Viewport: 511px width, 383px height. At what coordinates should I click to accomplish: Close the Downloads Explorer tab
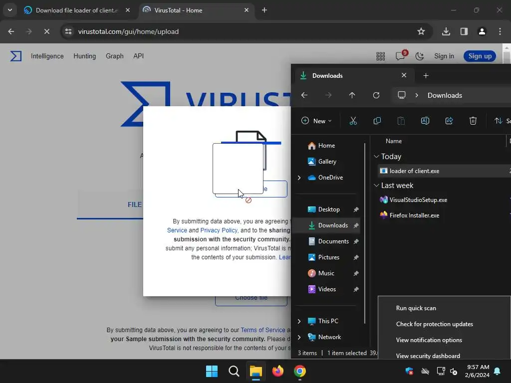pyautogui.click(x=404, y=75)
